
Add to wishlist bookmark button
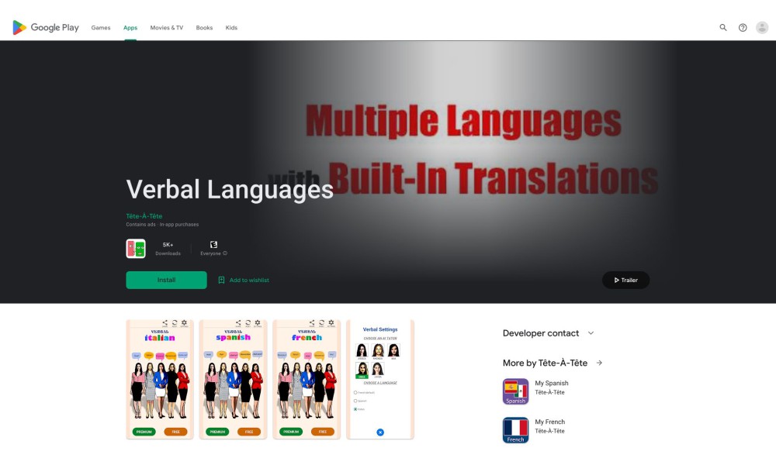244,280
